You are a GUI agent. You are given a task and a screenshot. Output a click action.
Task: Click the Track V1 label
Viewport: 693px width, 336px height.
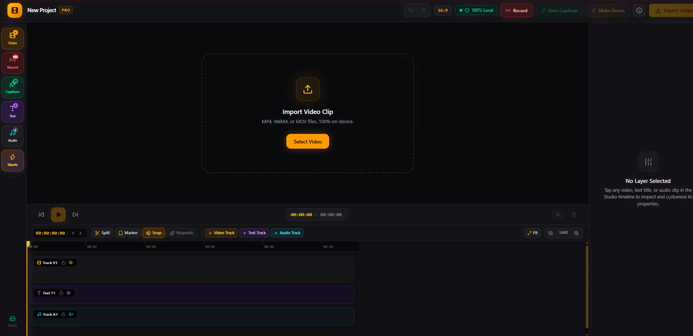50,263
